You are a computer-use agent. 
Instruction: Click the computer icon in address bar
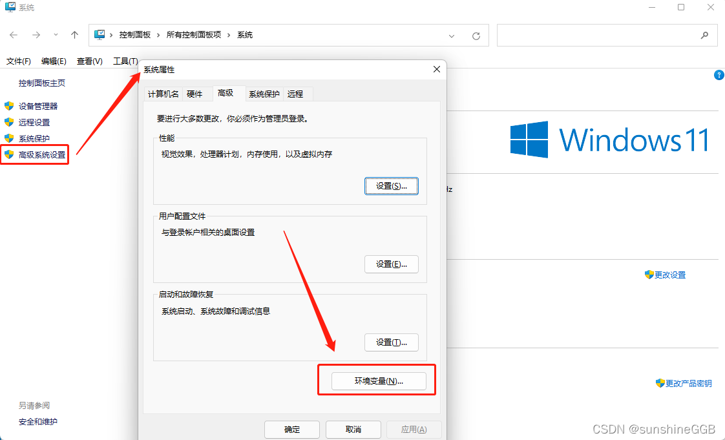pos(100,35)
